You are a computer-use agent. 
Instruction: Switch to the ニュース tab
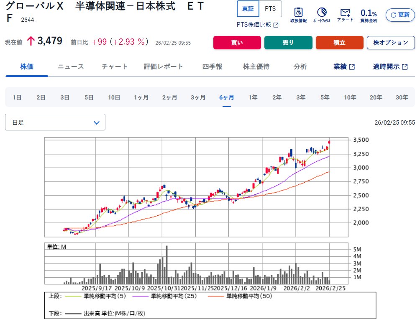(71, 66)
